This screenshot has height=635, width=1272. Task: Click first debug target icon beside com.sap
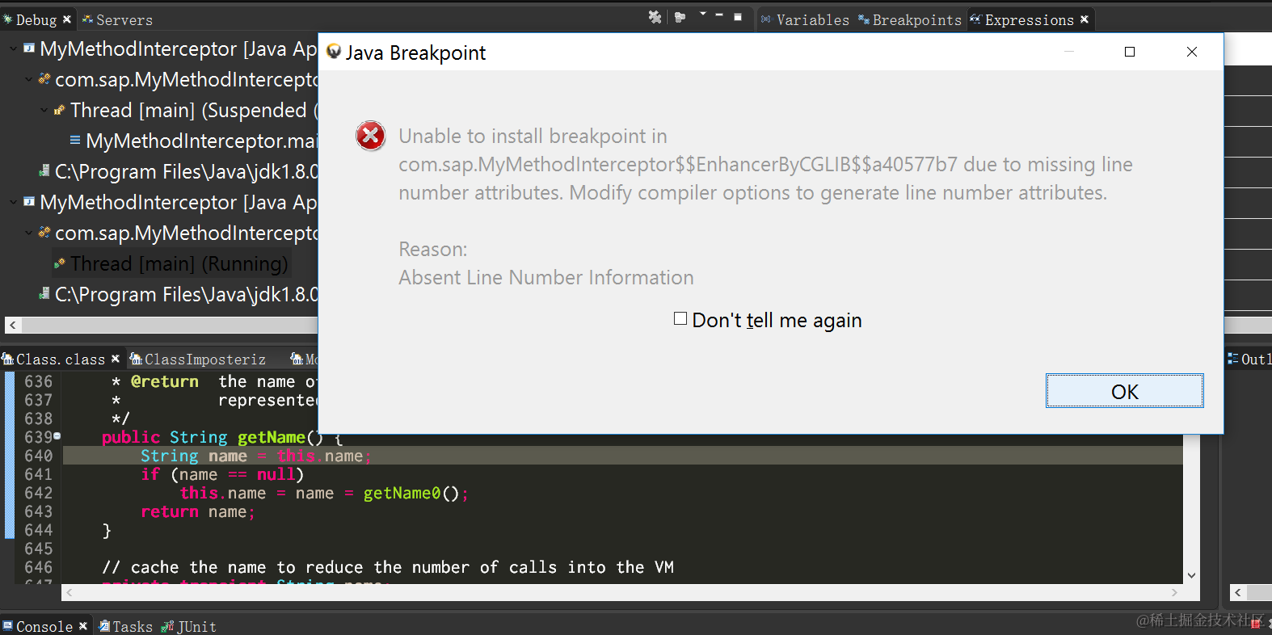(x=44, y=79)
